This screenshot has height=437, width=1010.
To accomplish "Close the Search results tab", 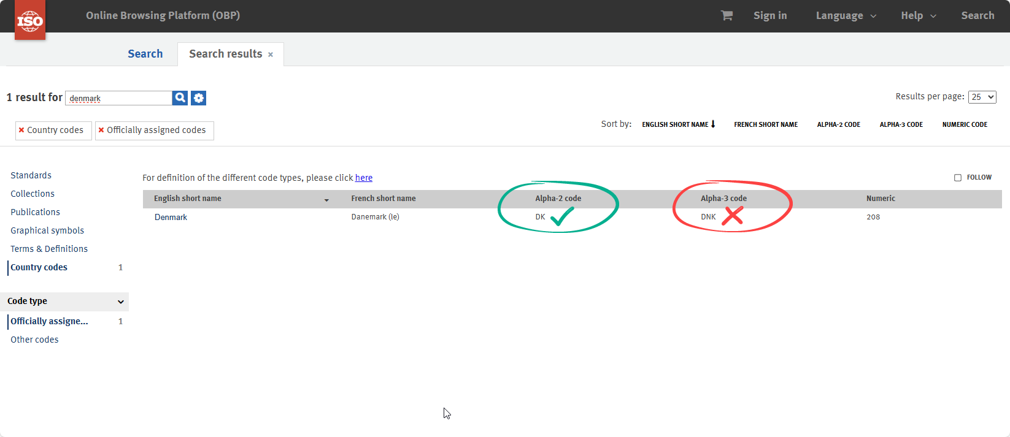I will [271, 55].
